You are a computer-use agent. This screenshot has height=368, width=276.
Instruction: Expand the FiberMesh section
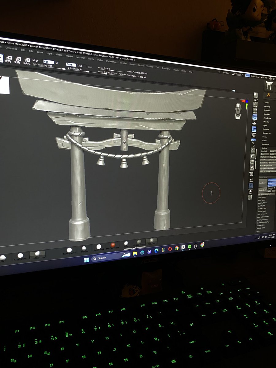(x=266, y=129)
